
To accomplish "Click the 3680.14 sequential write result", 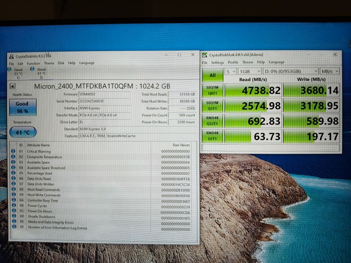I will (311, 90).
